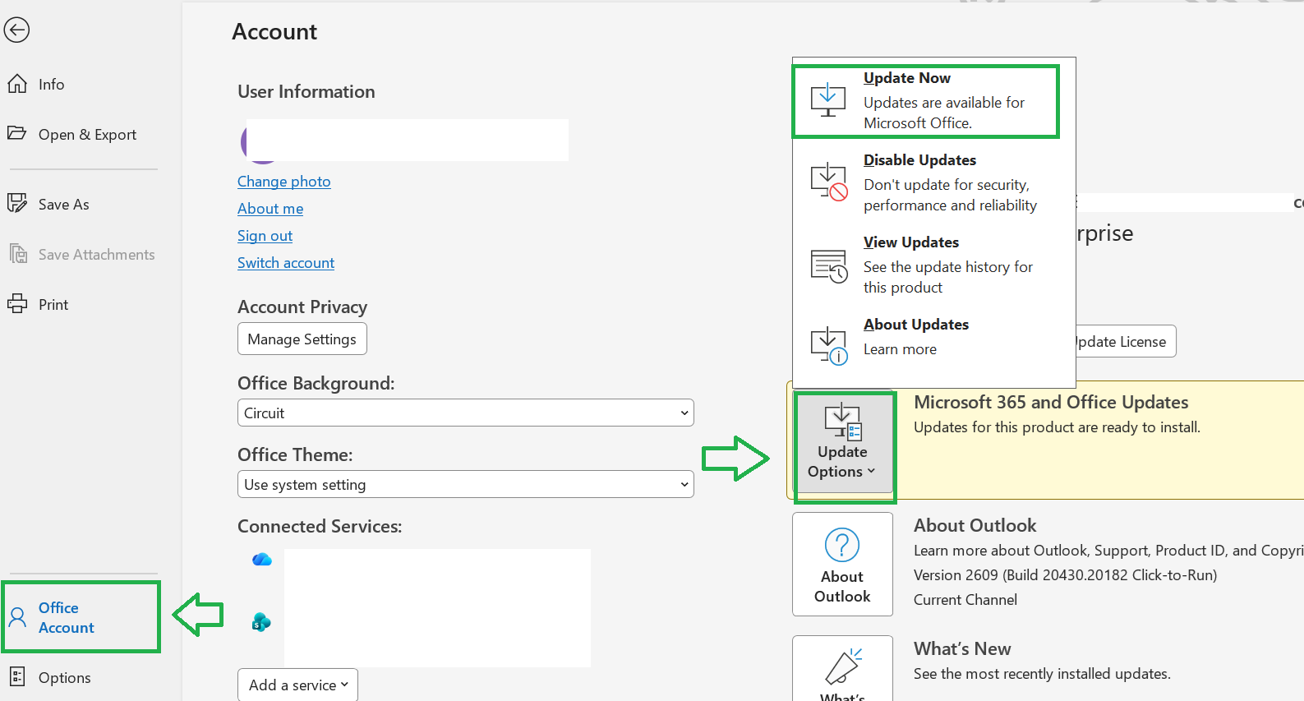
Task: Click the About Updates info icon
Action: pyautogui.click(x=828, y=346)
